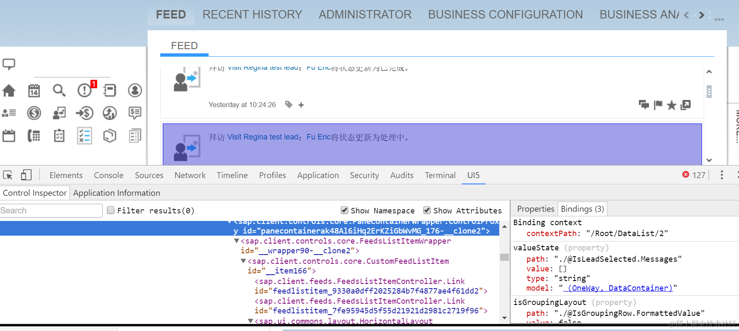Open the calendar icon showing 14
The image size is (739, 331).
point(34,90)
